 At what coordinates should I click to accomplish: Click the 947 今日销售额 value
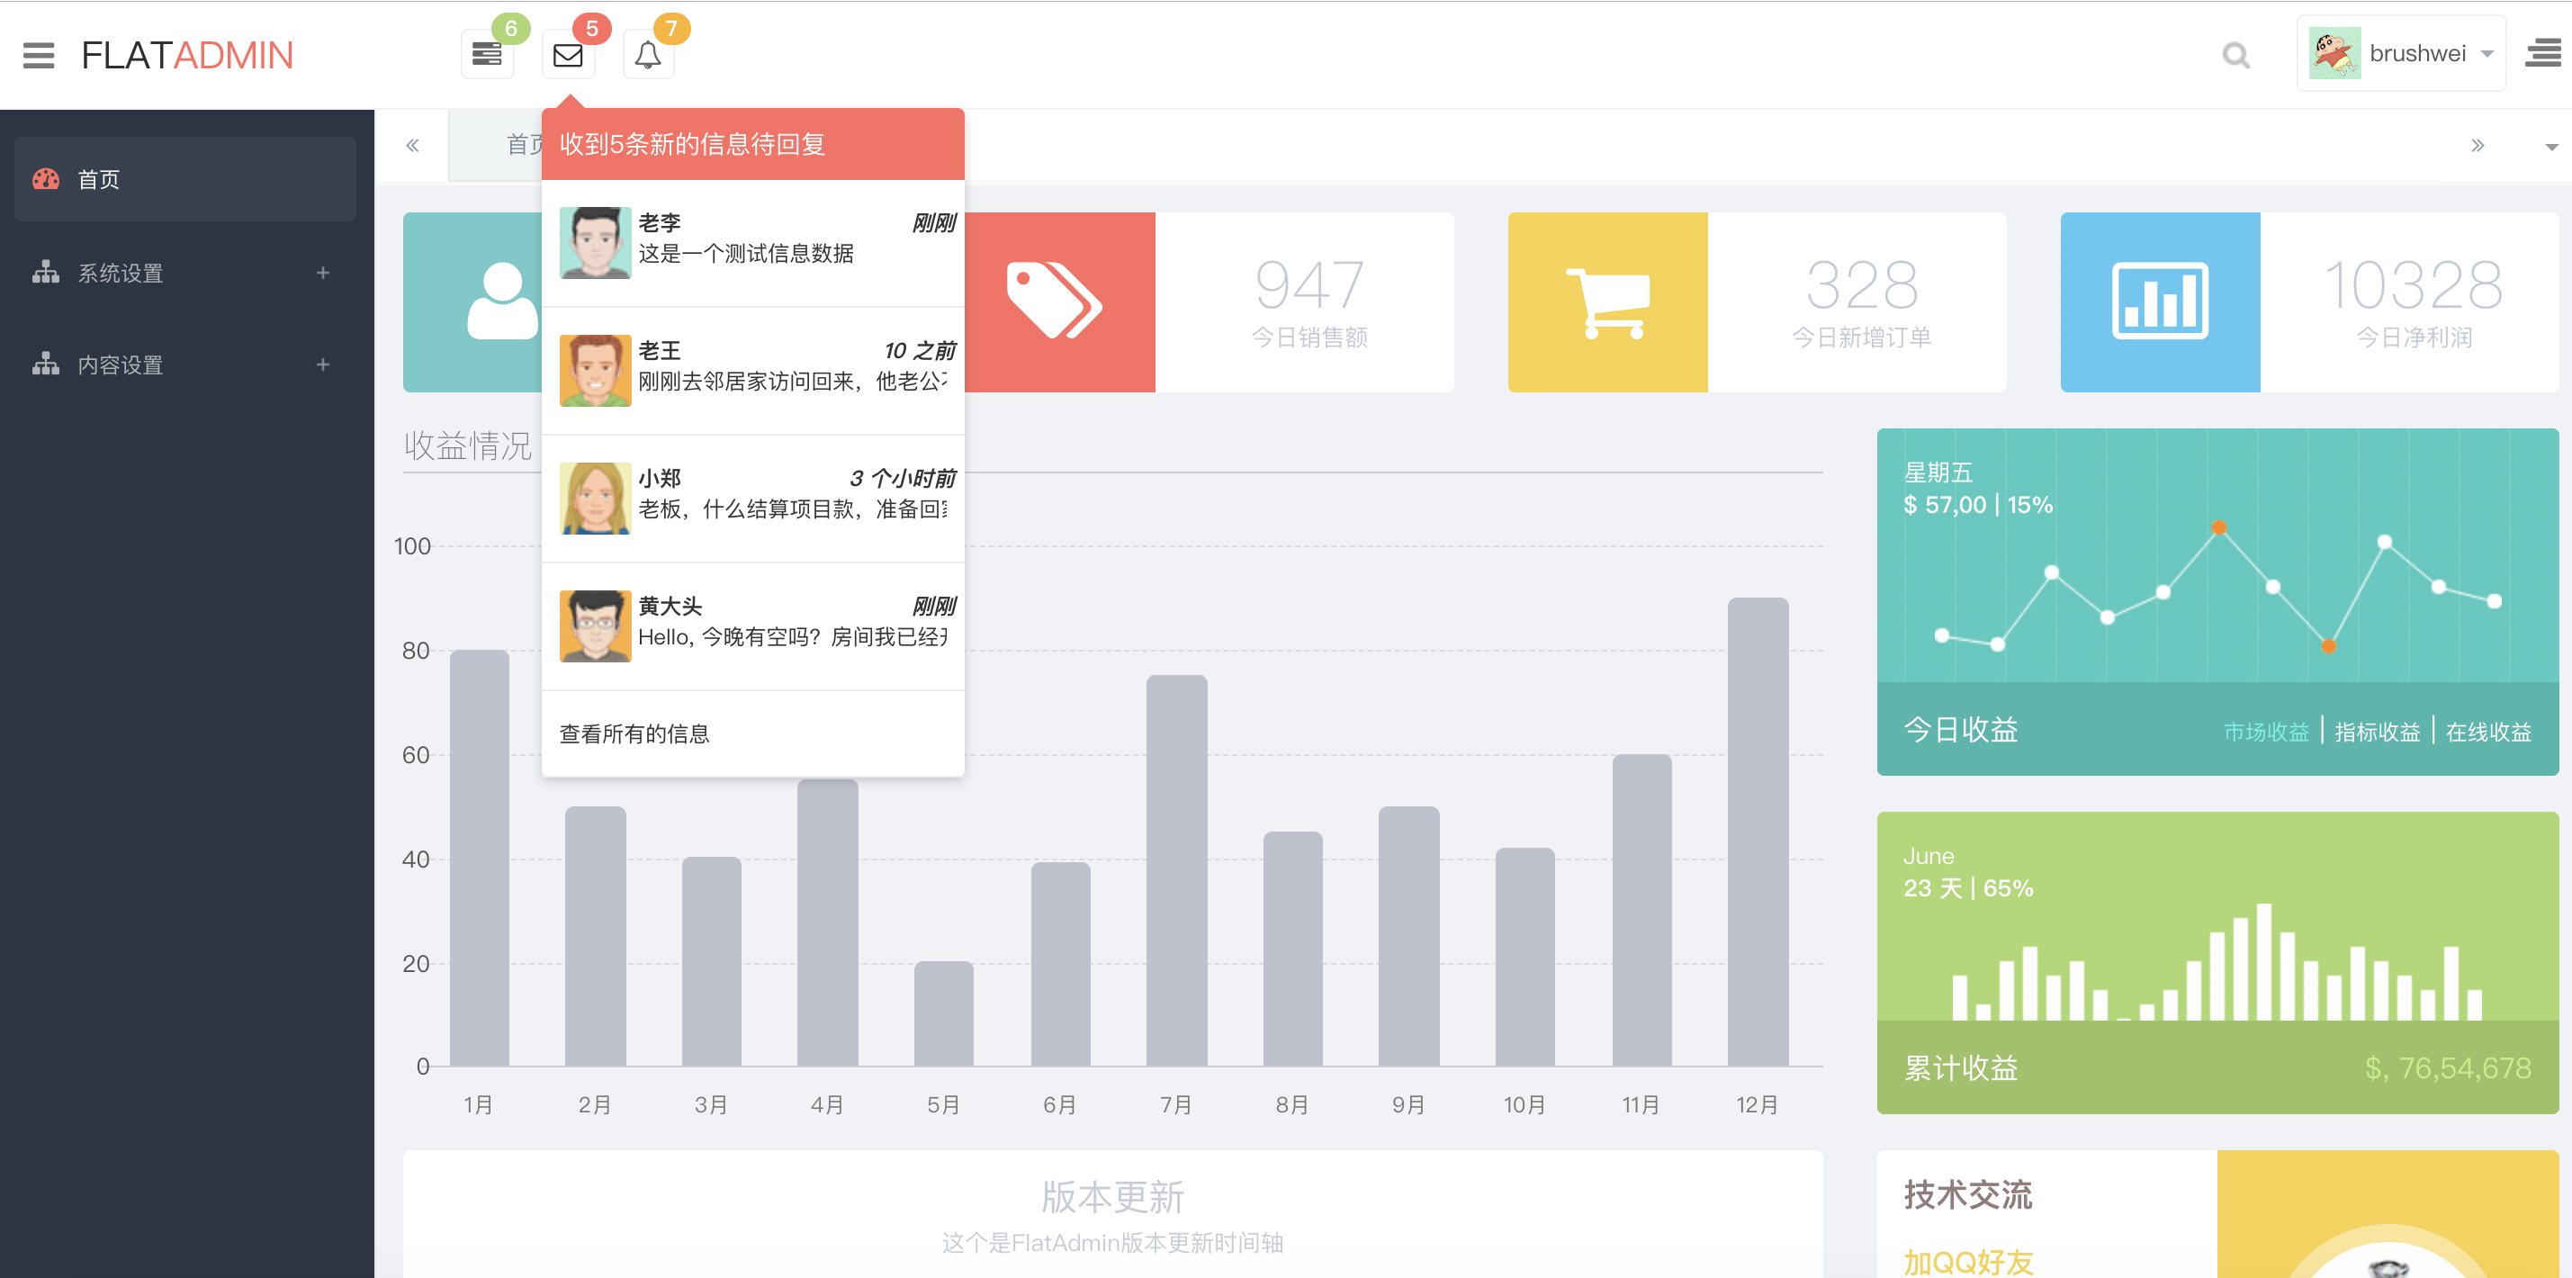pyautogui.click(x=1310, y=284)
